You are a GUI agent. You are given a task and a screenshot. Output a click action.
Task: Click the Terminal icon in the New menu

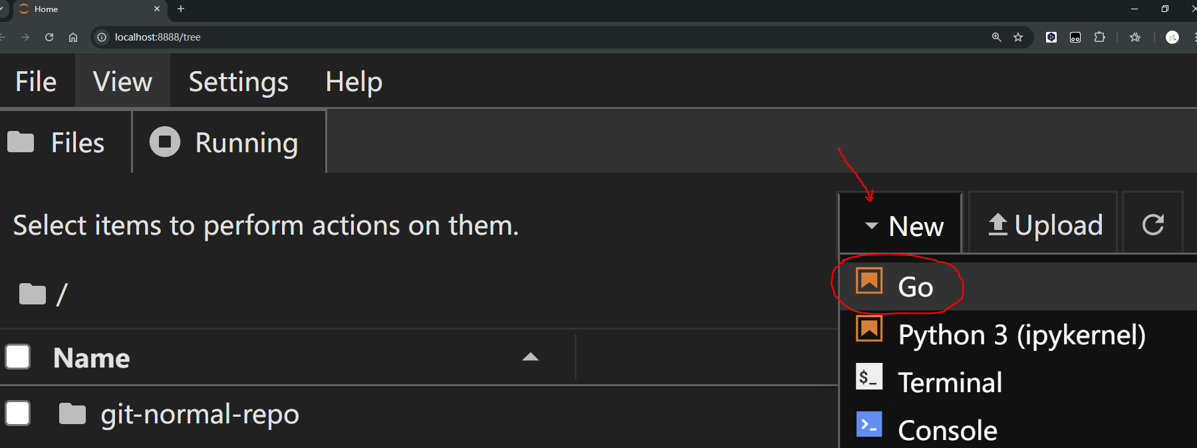click(868, 377)
